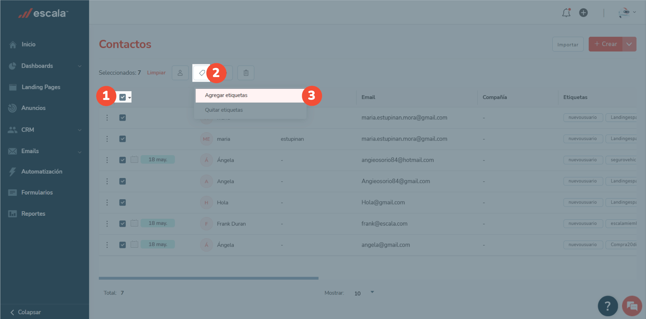Expand the CRM sidebar section

tap(44, 130)
